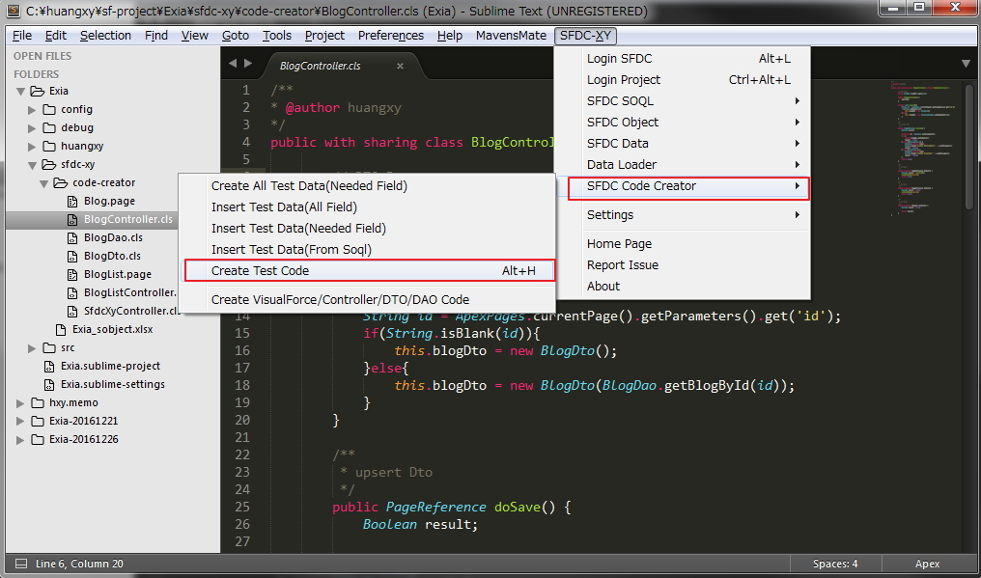This screenshot has width=981, height=578.
Task: Click the BlogDto.cls file icon
Action: coord(72,256)
